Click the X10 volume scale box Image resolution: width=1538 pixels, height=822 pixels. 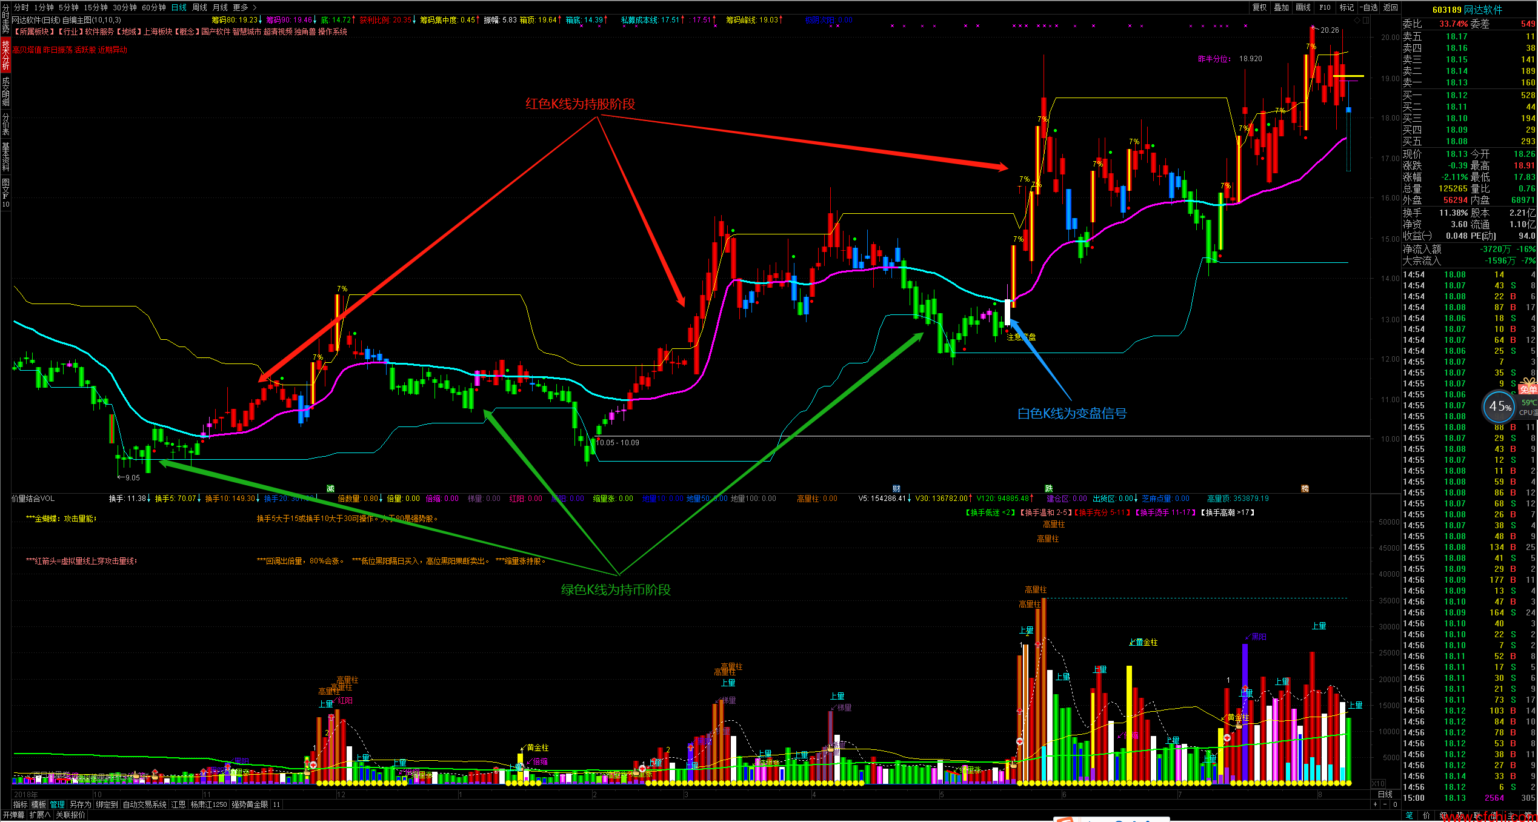coord(1378,783)
